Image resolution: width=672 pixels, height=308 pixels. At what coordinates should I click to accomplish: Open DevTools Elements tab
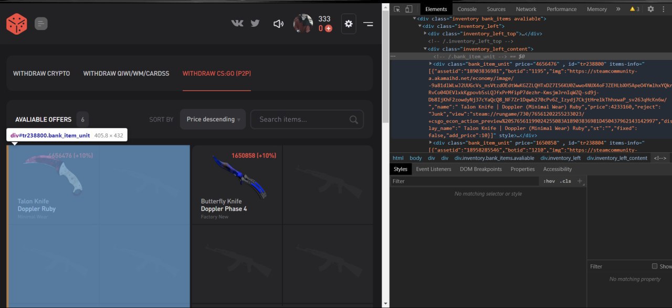pos(436,9)
